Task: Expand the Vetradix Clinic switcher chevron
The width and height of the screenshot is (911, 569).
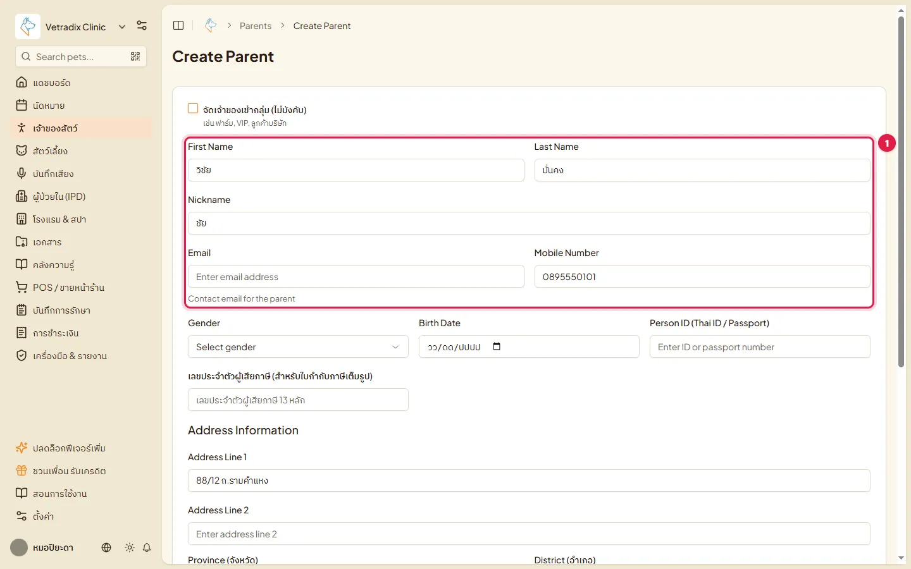Action: pos(122,27)
